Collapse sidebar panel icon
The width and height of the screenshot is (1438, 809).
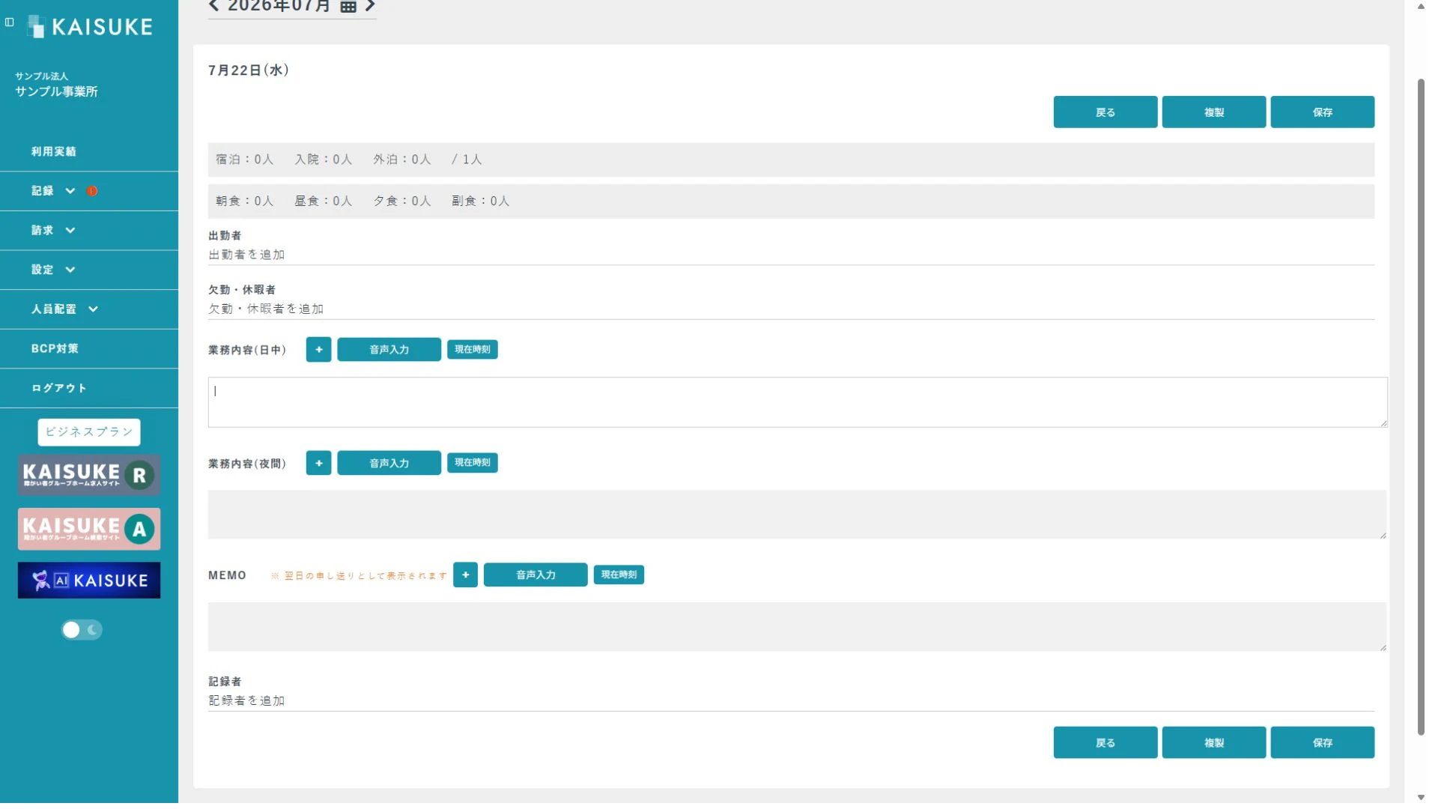(10, 22)
